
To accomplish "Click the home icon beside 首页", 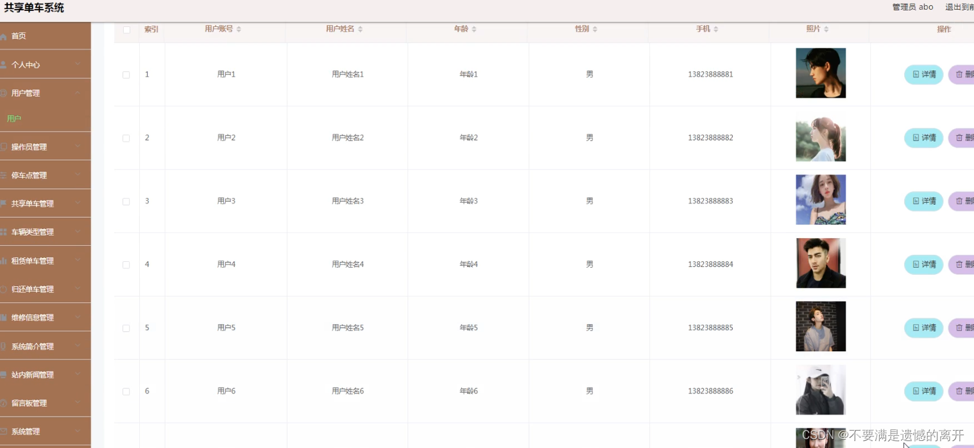I will [x=3, y=37].
